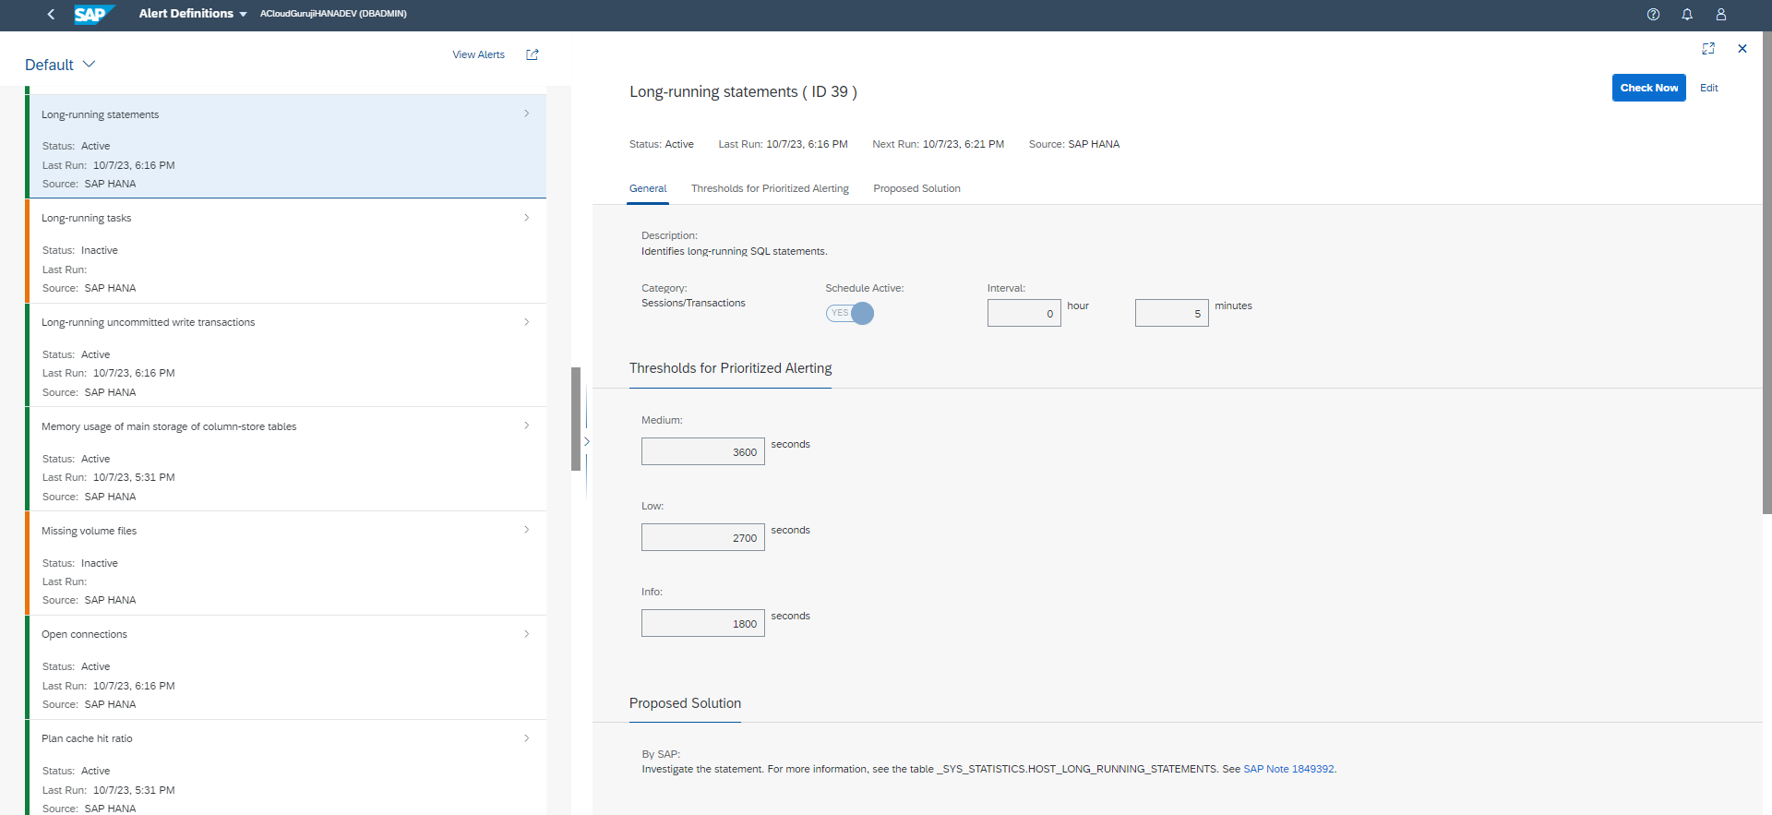Enter full screen mode for detail panel

pos(1708,49)
